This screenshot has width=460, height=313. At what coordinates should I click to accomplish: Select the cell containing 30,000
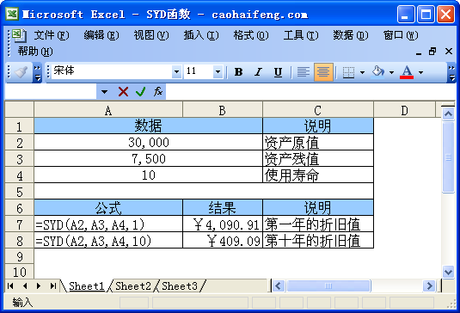pyautogui.click(x=149, y=143)
